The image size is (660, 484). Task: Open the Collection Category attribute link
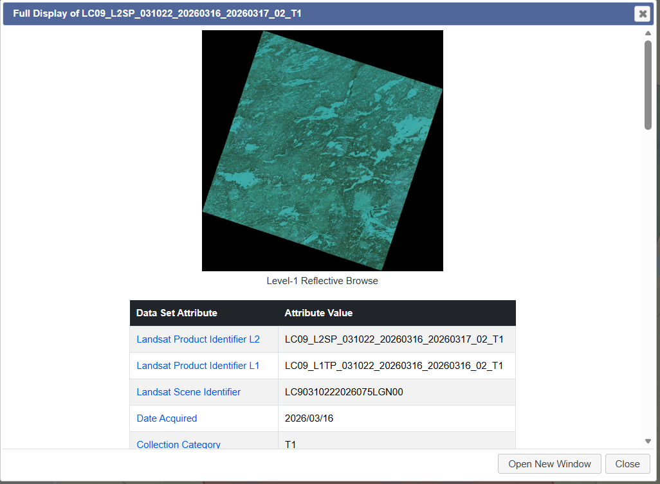(x=178, y=444)
